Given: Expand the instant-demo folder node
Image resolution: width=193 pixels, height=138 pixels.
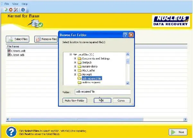Looking at the screenshot, I should click(x=75, y=66).
